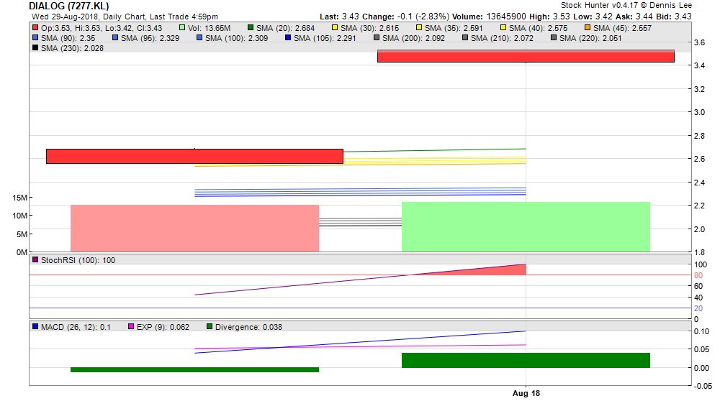The width and height of the screenshot is (720, 401).
Task: Click the pink volume bar
Action: tap(194, 229)
